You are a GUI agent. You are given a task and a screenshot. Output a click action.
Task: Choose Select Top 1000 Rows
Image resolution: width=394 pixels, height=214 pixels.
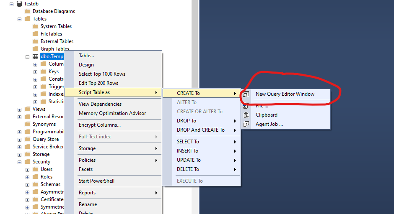[x=102, y=74]
